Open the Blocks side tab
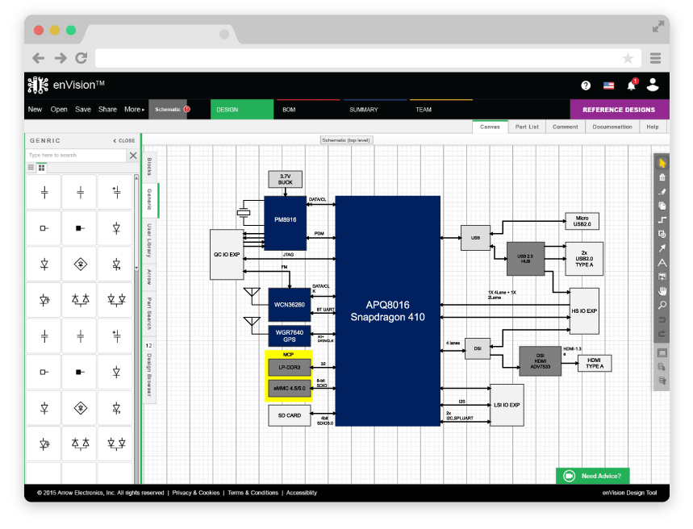Screen dimensions: 693x529 [149, 166]
